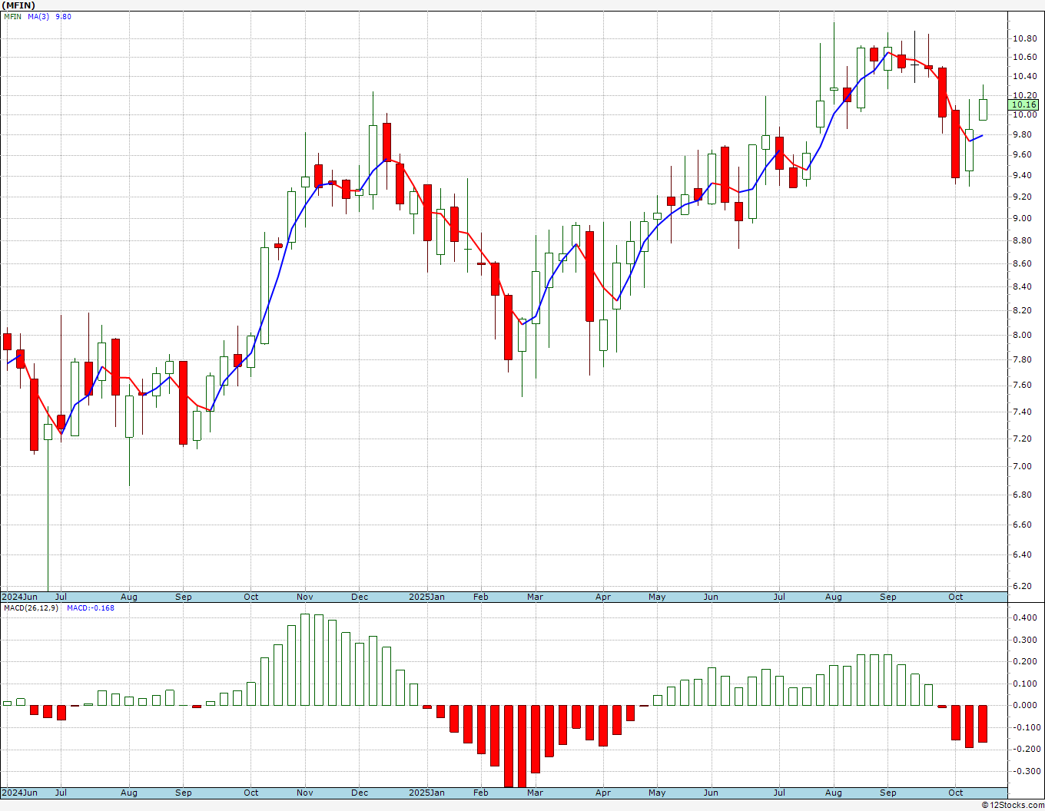The image size is (1045, 811).
Task: Click the 9.20 price axis label
Action: pyautogui.click(x=1023, y=197)
